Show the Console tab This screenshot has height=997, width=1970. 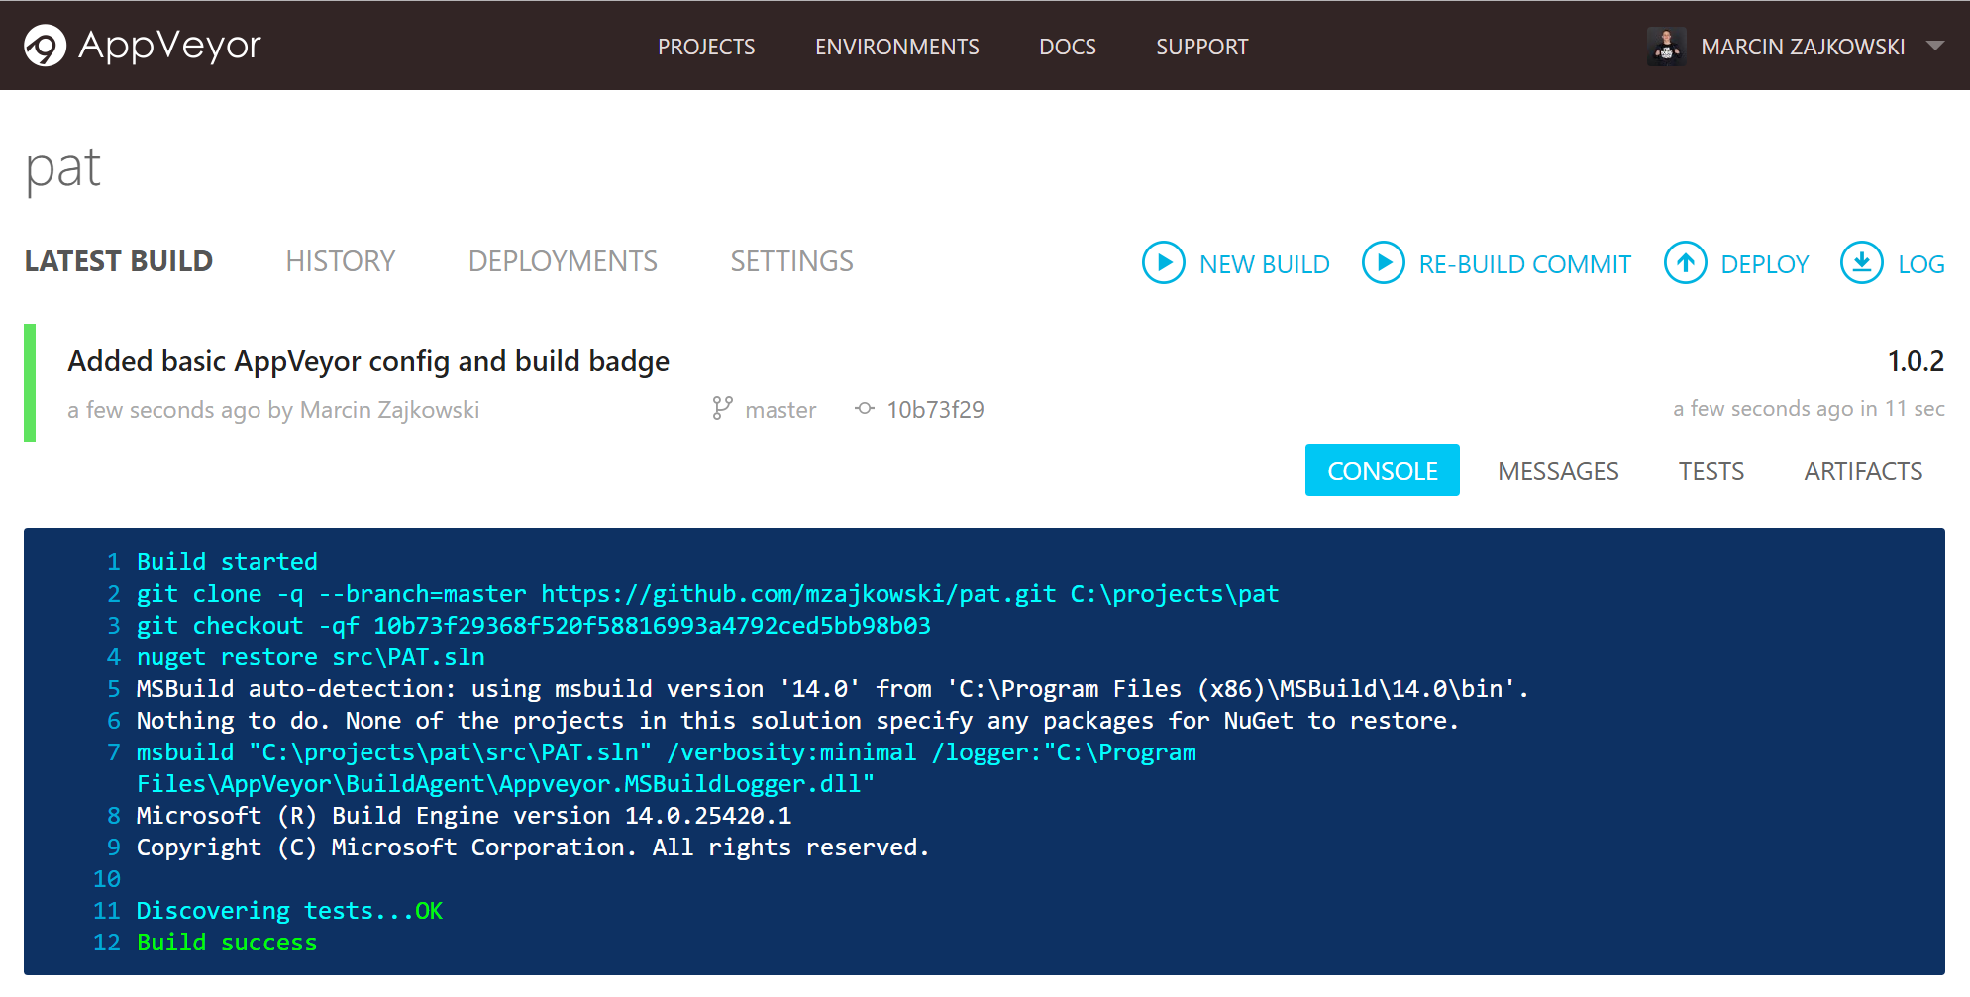click(x=1382, y=470)
